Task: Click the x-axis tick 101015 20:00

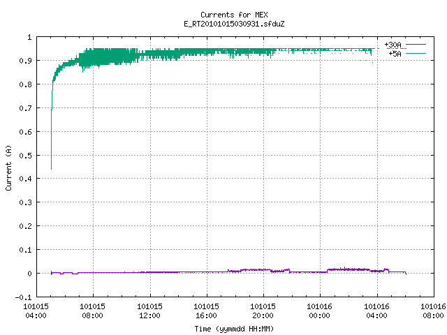Action: tap(263, 311)
